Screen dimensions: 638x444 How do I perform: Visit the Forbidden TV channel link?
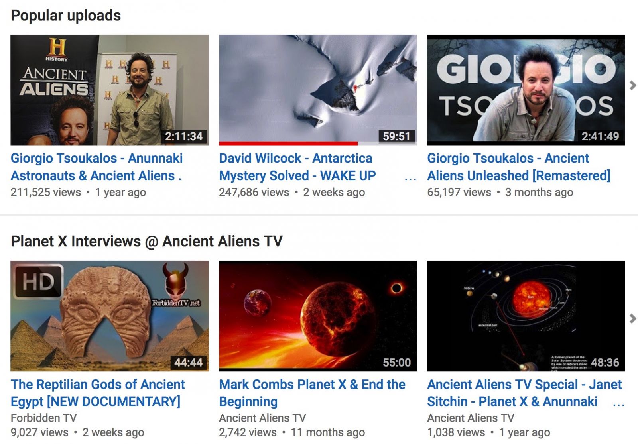pos(43,418)
